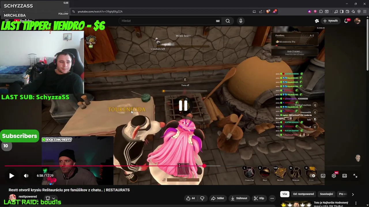Open the extensions puzzle icon
Viewport: 369px width, 207px height.
pyautogui.click(x=321, y=11)
